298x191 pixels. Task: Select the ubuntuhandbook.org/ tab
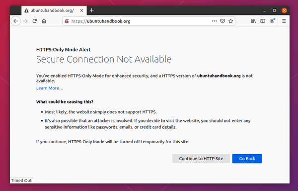coord(54,10)
